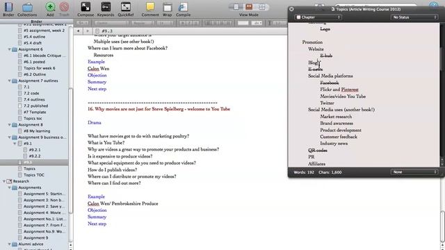Open the Collections toolbar icon
Screen dimensions: 445x250
(27, 8)
